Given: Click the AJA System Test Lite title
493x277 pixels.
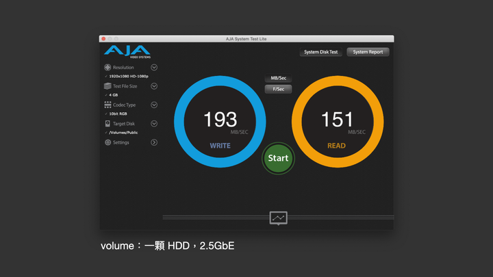Looking at the screenshot, I should [246, 39].
